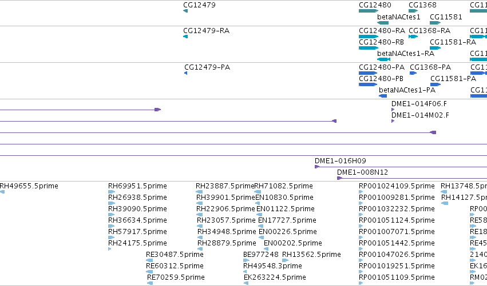The width and height of the screenshot is (487, 286).
Task: Open RH13562.5prime EST
Action: pyautogui.click(x=311, y=255)
